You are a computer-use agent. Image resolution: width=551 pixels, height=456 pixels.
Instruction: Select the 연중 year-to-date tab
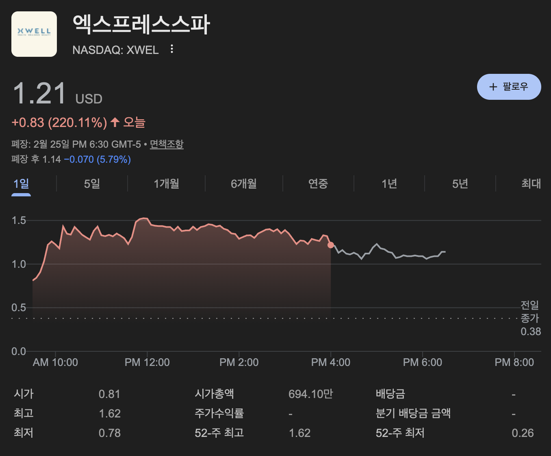(318, 184)
